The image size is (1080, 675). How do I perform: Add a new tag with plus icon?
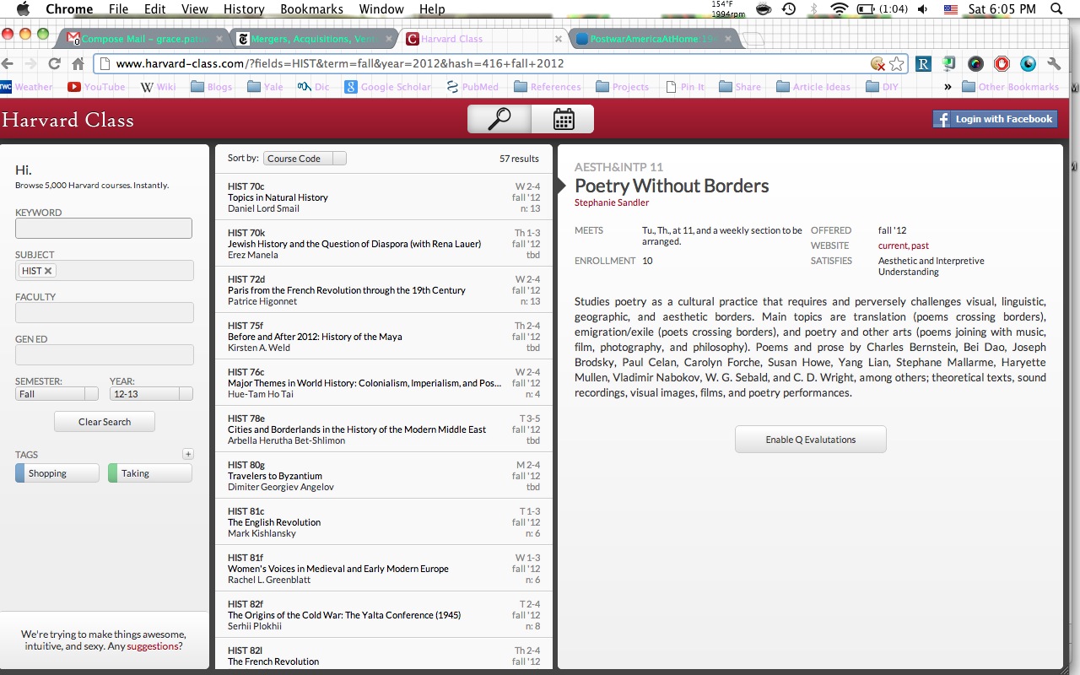[x=188, y=454]
